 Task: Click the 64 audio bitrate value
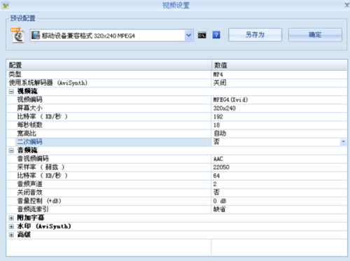click(x=216, y=176)
